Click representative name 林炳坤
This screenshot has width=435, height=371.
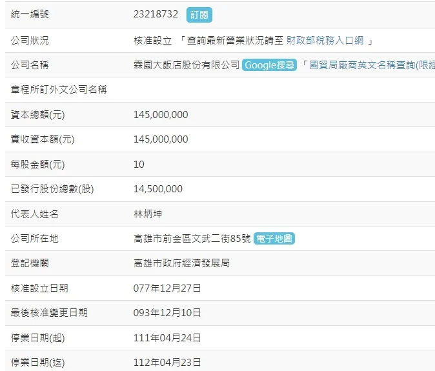(149, 214)
